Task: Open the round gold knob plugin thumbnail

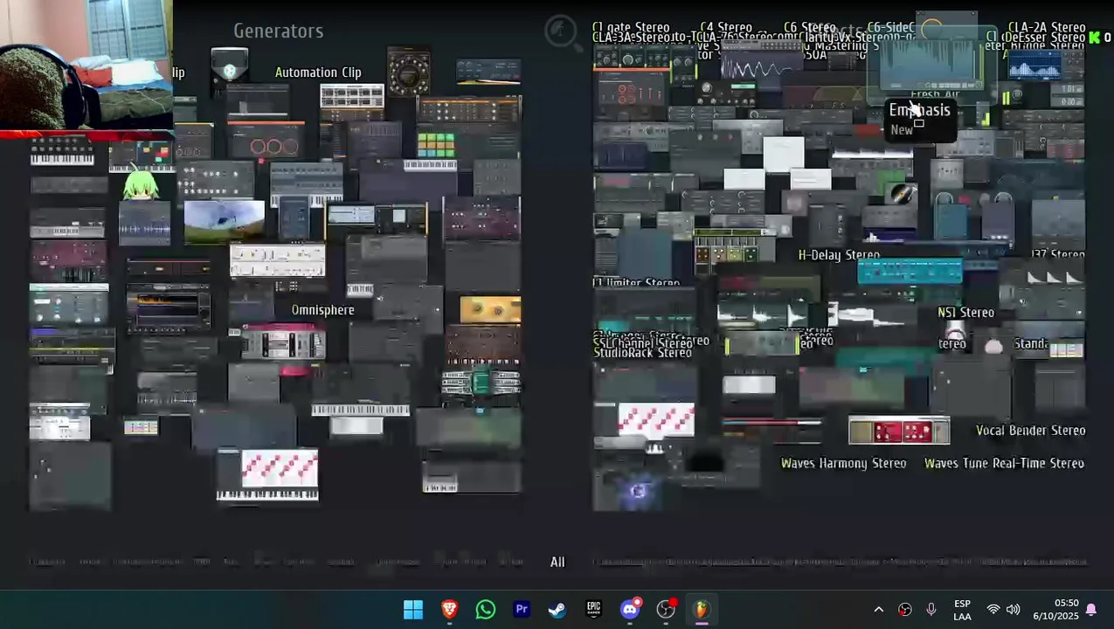Action: click(x=409, y=73)
